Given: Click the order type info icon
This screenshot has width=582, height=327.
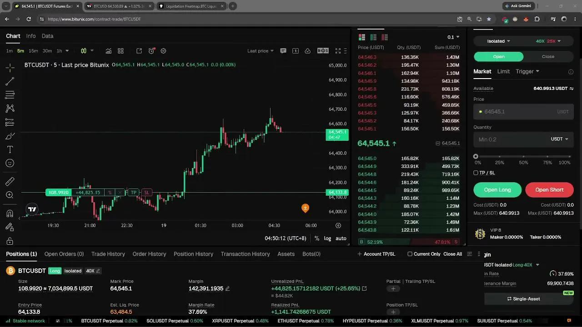Looking at the screenshot, I should (571, 72).
